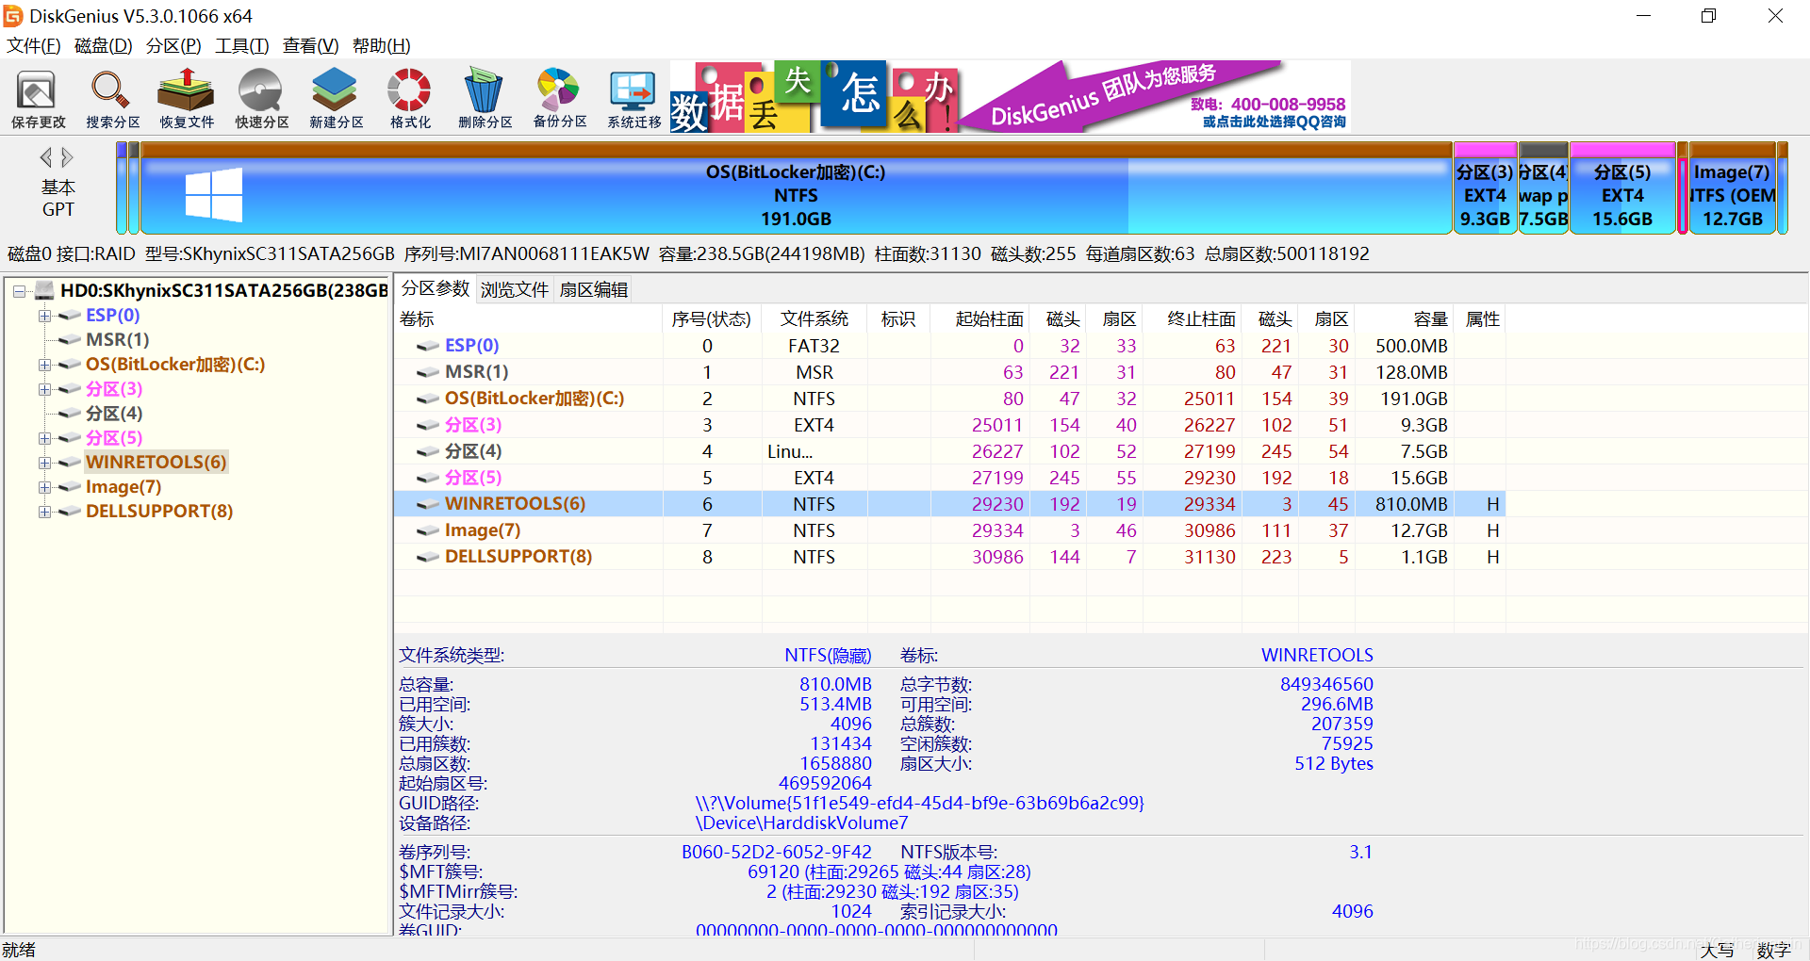The height and width of the screenshot is (961, 1810).
Task: Click the 数据丢失怎么办 banner ad
Action: pos(814,97)
